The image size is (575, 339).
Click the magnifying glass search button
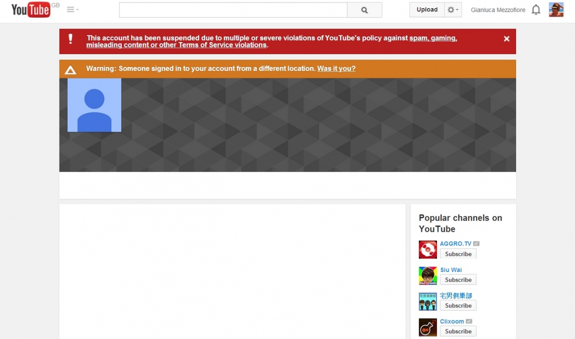(x=365, y=10)
